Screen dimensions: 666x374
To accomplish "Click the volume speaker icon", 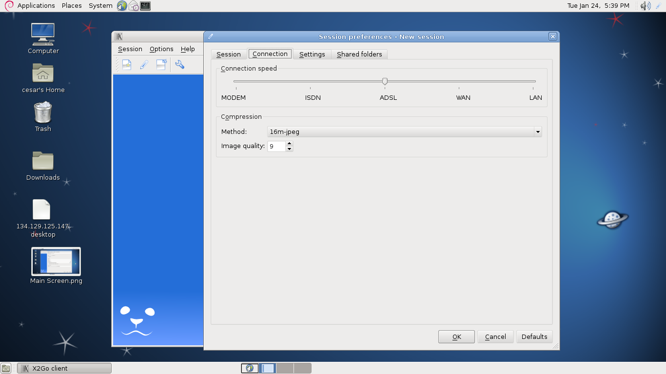I will click(645, 6).
